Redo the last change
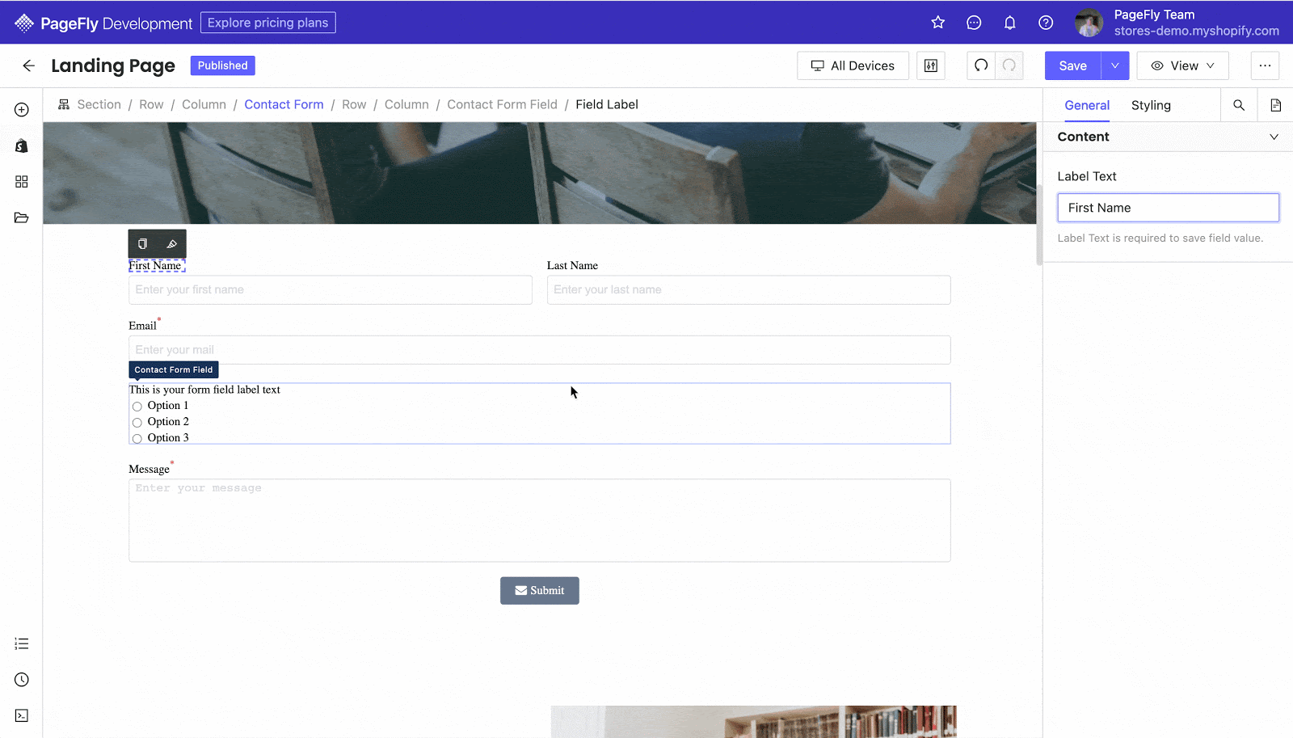The image size is (1293, 738). [1009, 65]
